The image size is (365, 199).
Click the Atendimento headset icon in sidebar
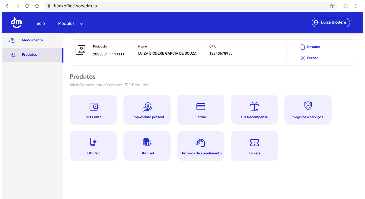pyautogui.click(x=12, y=40)
